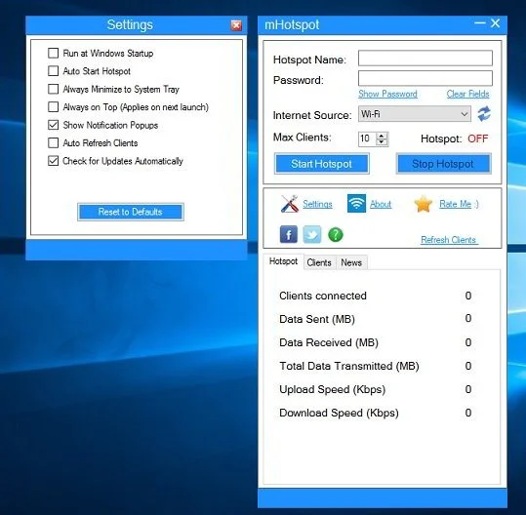Close the mHotspot window
This screenshot has width=526, height=515.
(x=495, y=23)
